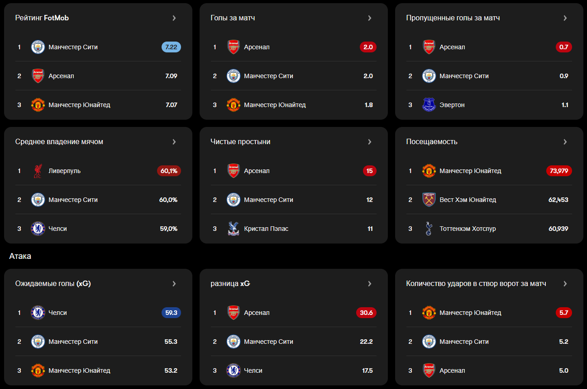Select Эвертон team name link
Screen dimensions: 587x389
452,105
